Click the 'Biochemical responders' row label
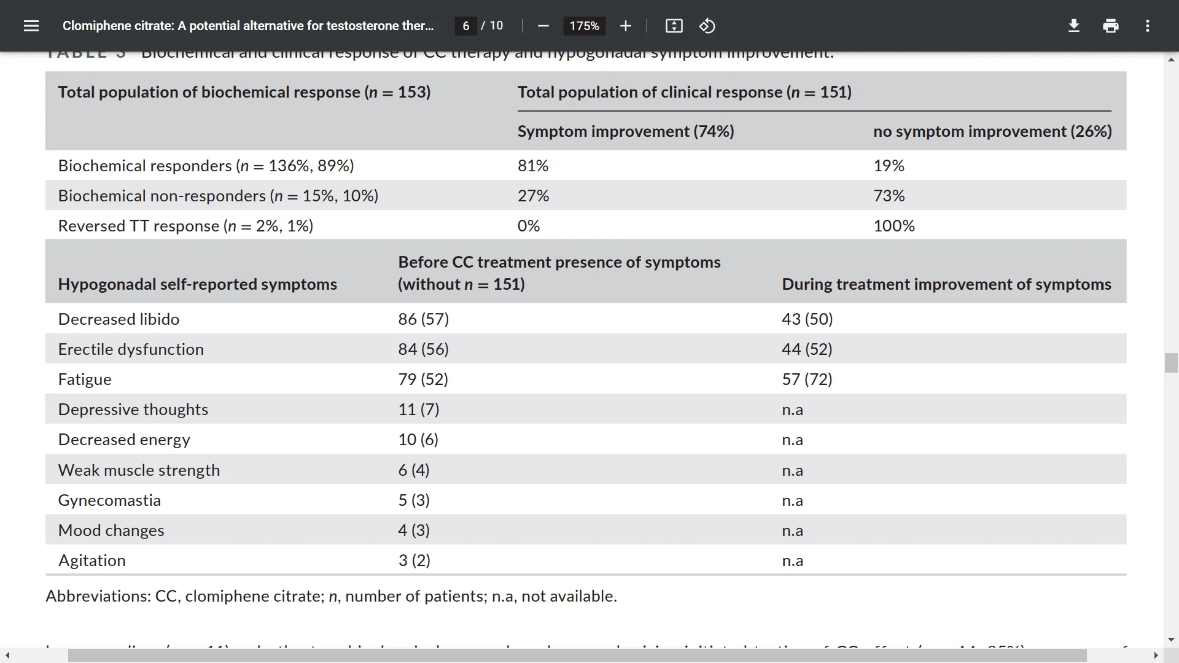 click(206, 166)
